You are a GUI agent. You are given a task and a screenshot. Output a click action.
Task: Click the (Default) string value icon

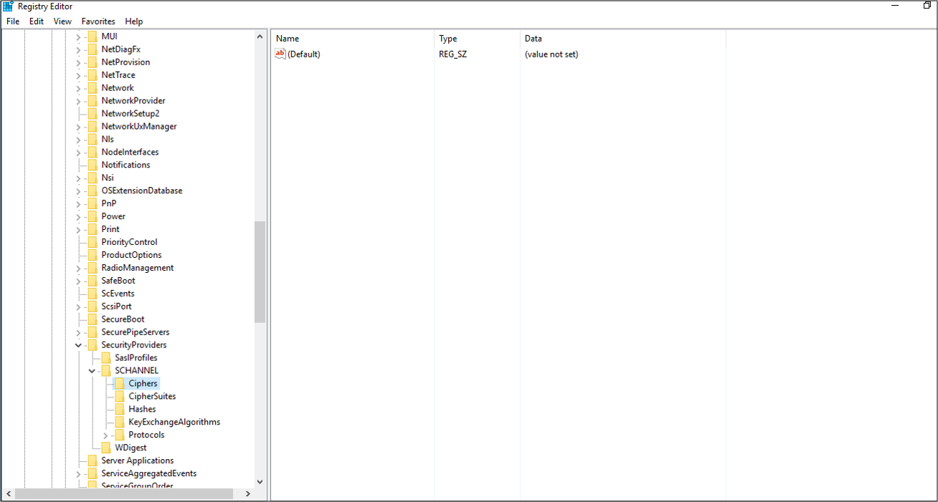pos(280,54)
